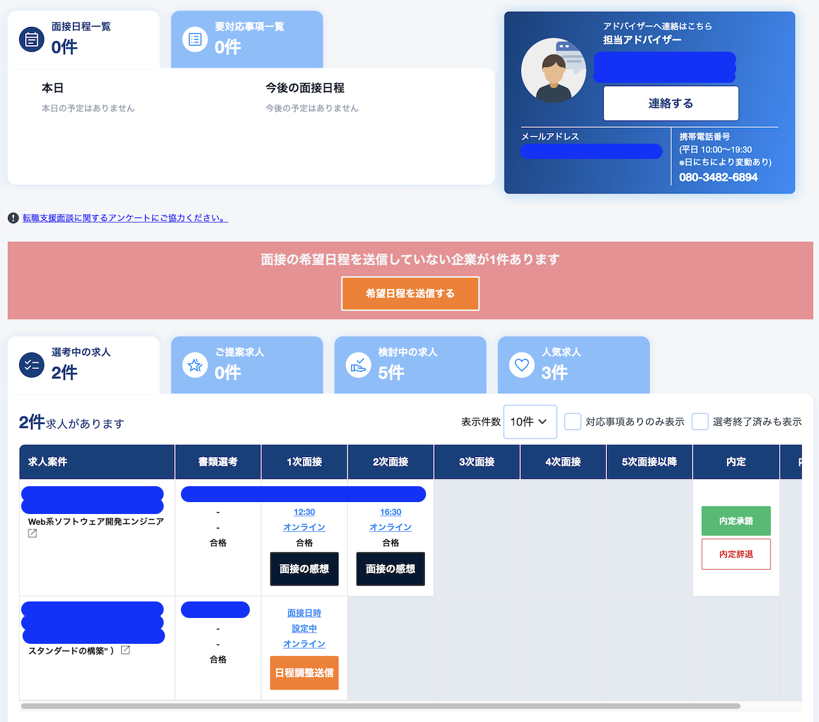819x722 pixels.
Task: Click the 3次面接 column header
Action: [477, 462]
